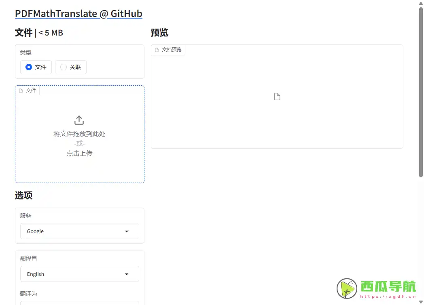This screenshot has height=305, width=424.
Task: Click the 将文件拖放到此处 drop text
Action: [79, 134]
